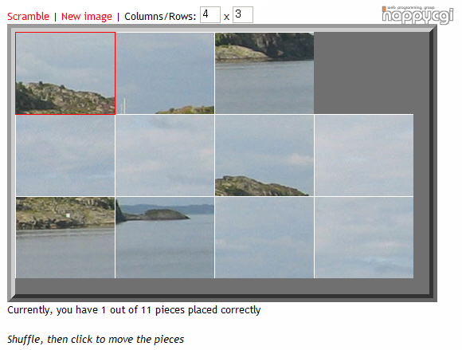Select the bottom-right cloudy sky piece
The height and width of the screenshot is (350, 462).
coord(364,238)
